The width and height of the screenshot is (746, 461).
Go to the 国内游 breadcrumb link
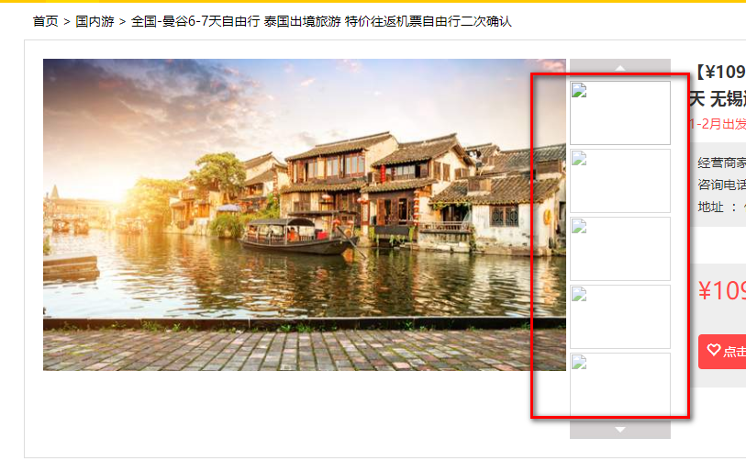coord(95,21)
